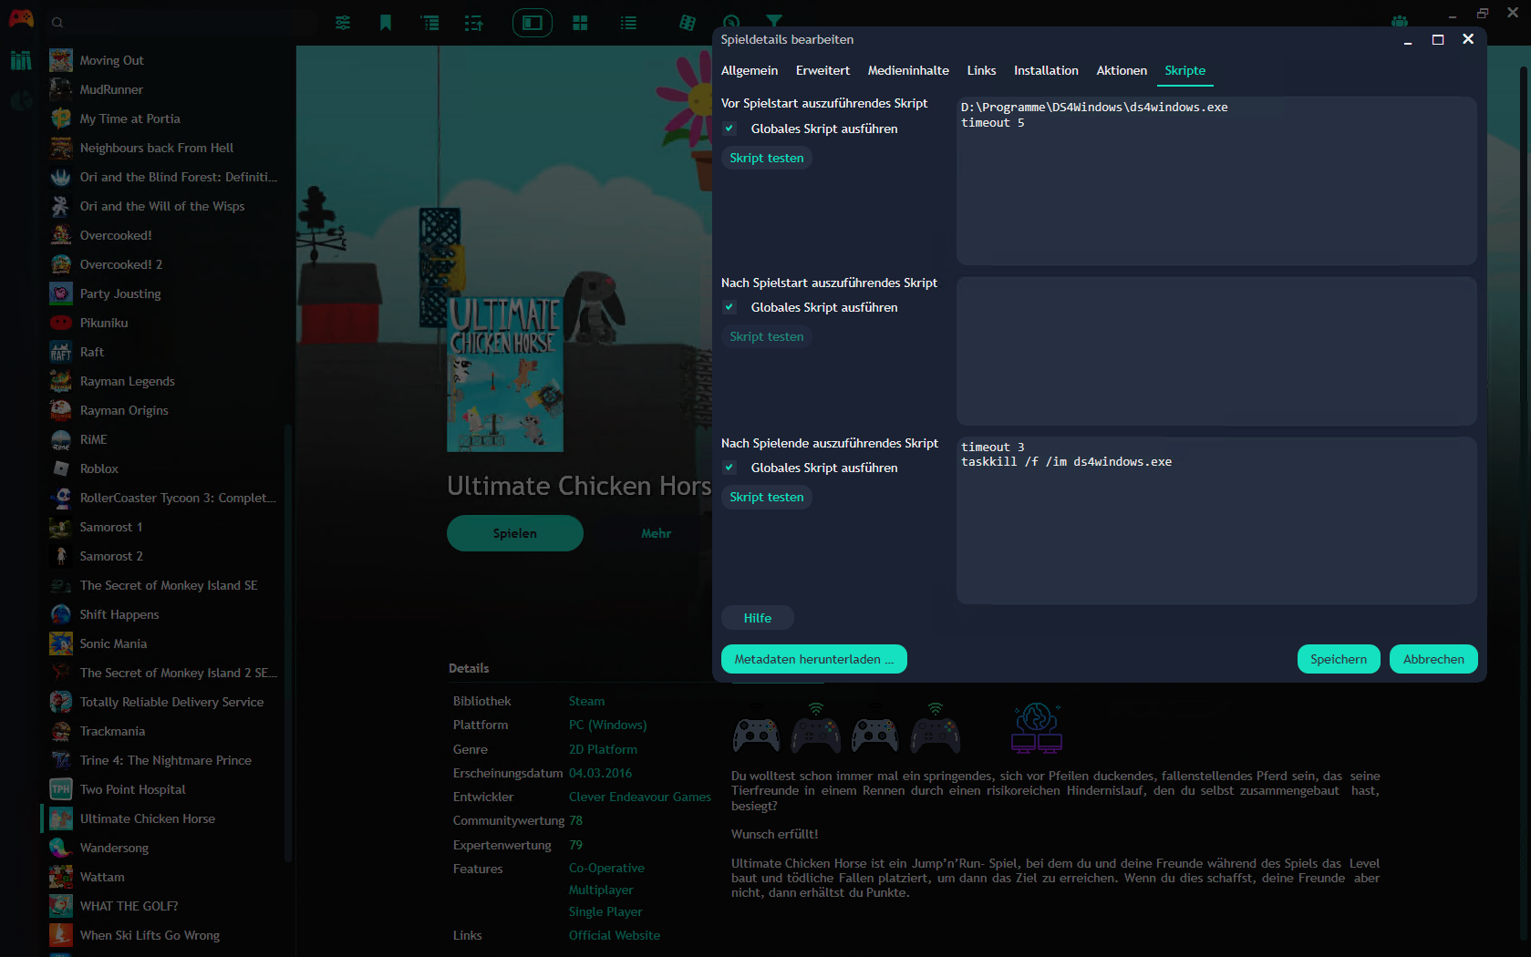Switch to the Erweitert tab
The width and height of the screenshot is (1531, 957).
[x=822, y=70]
